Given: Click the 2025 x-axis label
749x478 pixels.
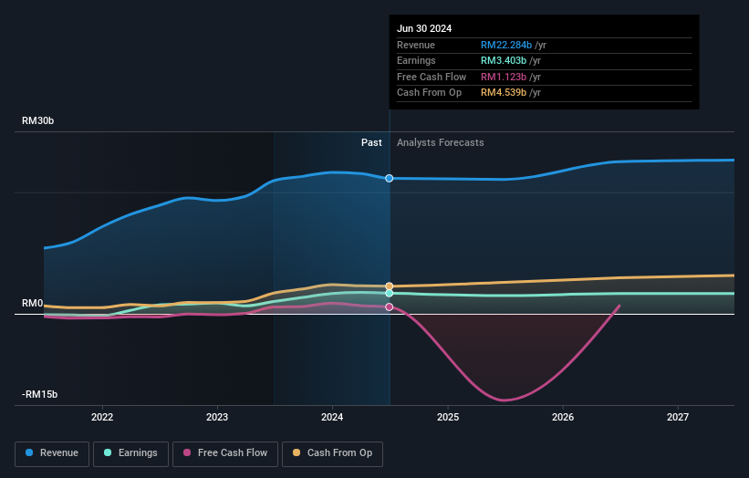Looking at the screenshot, I should [448, 417].
